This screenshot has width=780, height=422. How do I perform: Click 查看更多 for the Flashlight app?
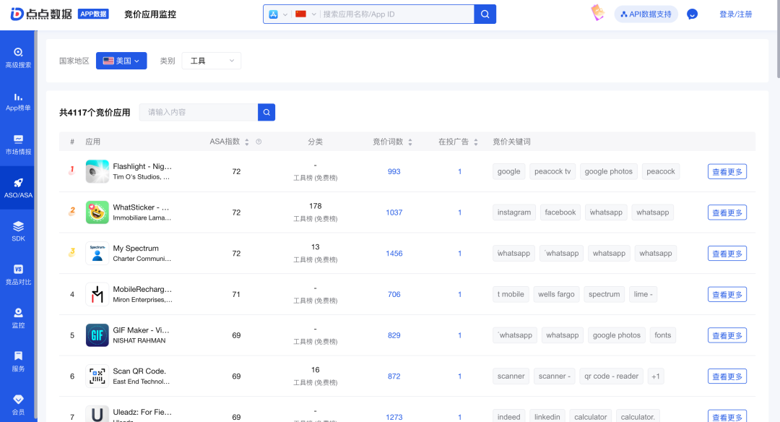[727, 171]
